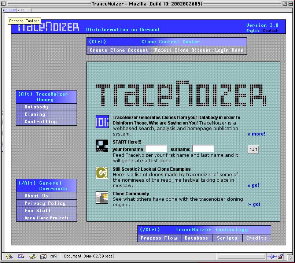Follow the '» more!' link
Screen dimensions: 295x263
coord(257,134)
